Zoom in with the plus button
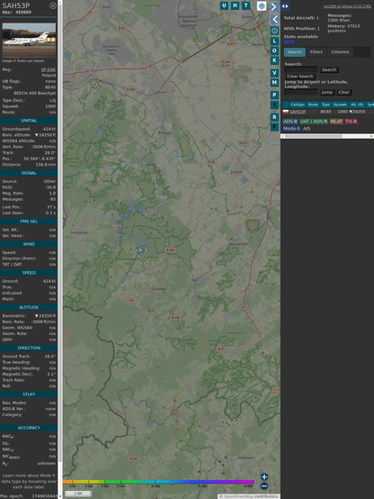374x499 pixels. [264, 476]
